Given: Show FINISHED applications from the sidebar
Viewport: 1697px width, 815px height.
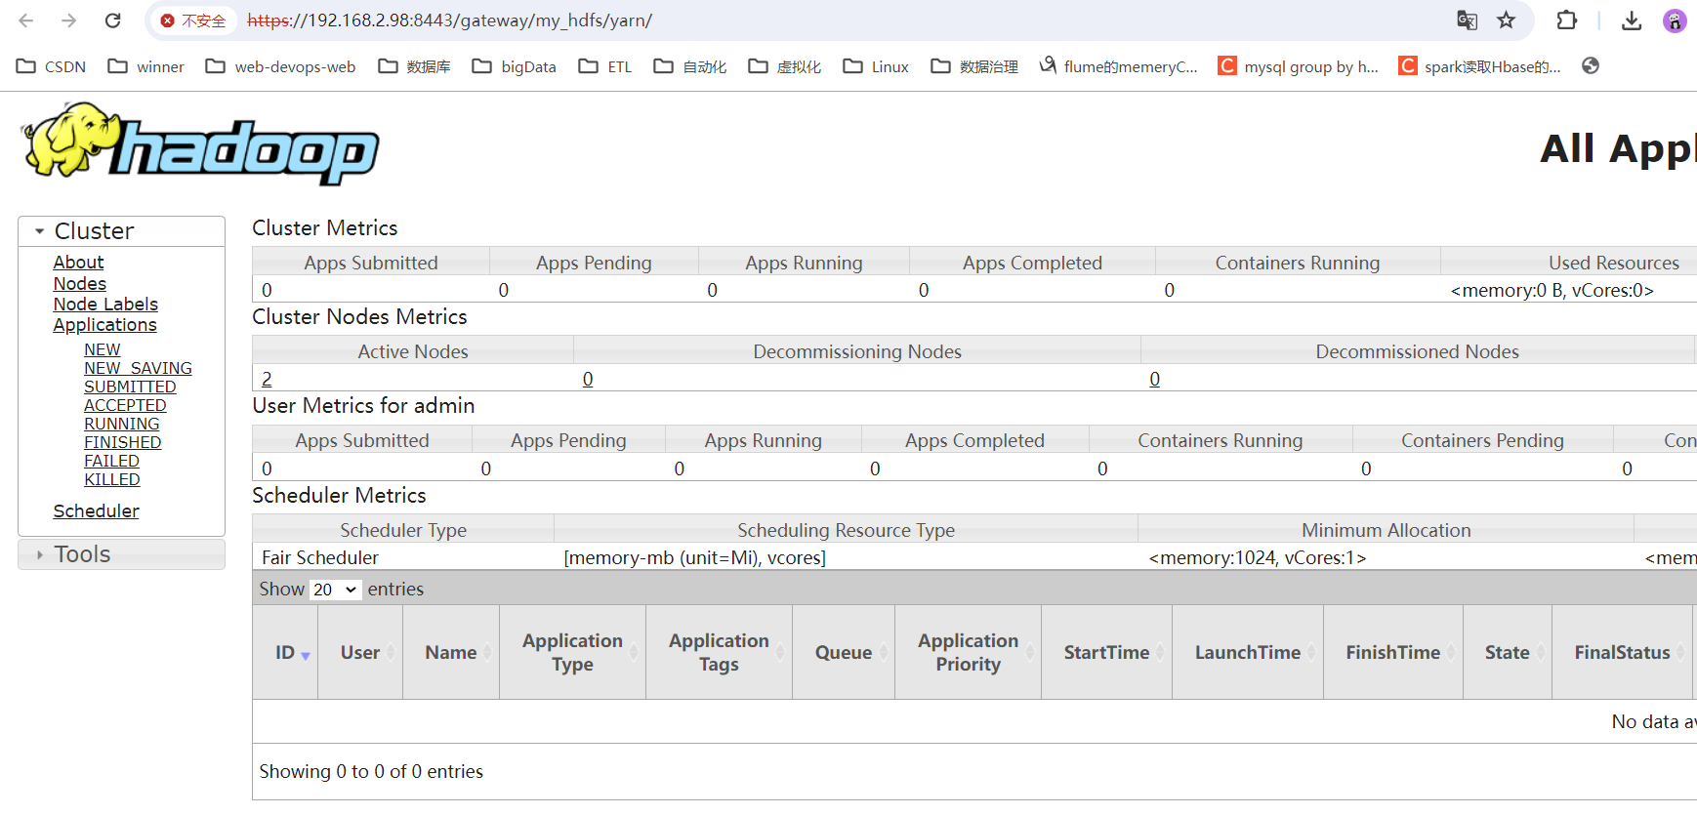Looking at the screenshot, I should coord(122,443).
